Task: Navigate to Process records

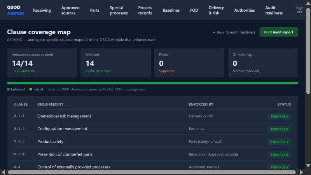Action: click(x=145, y=10)
